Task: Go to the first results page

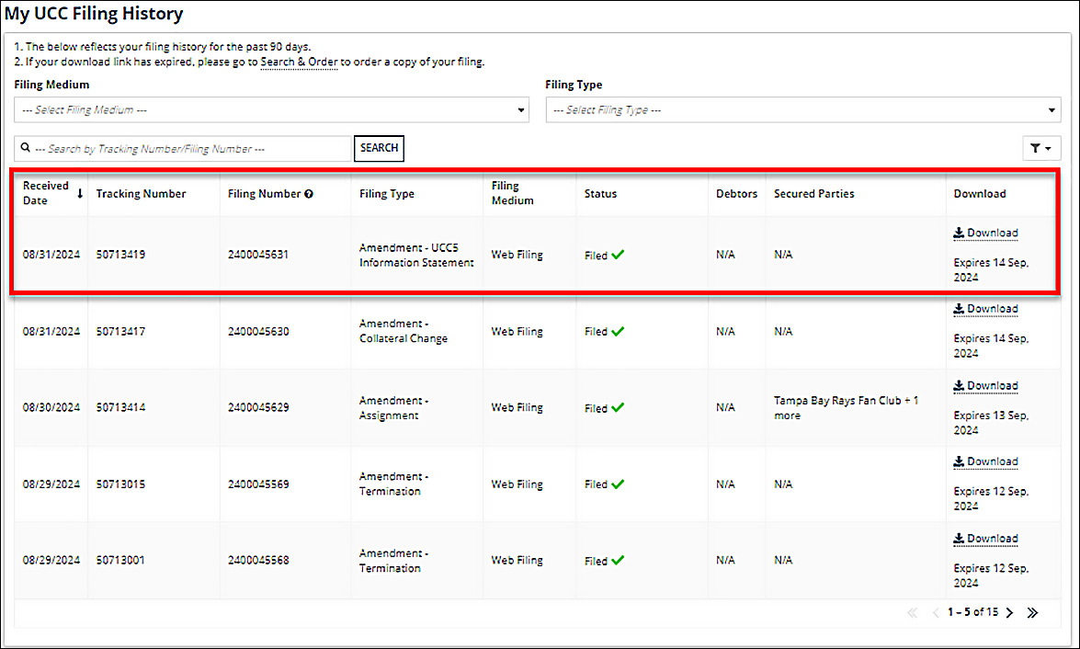Action: [x=913, y=612]
